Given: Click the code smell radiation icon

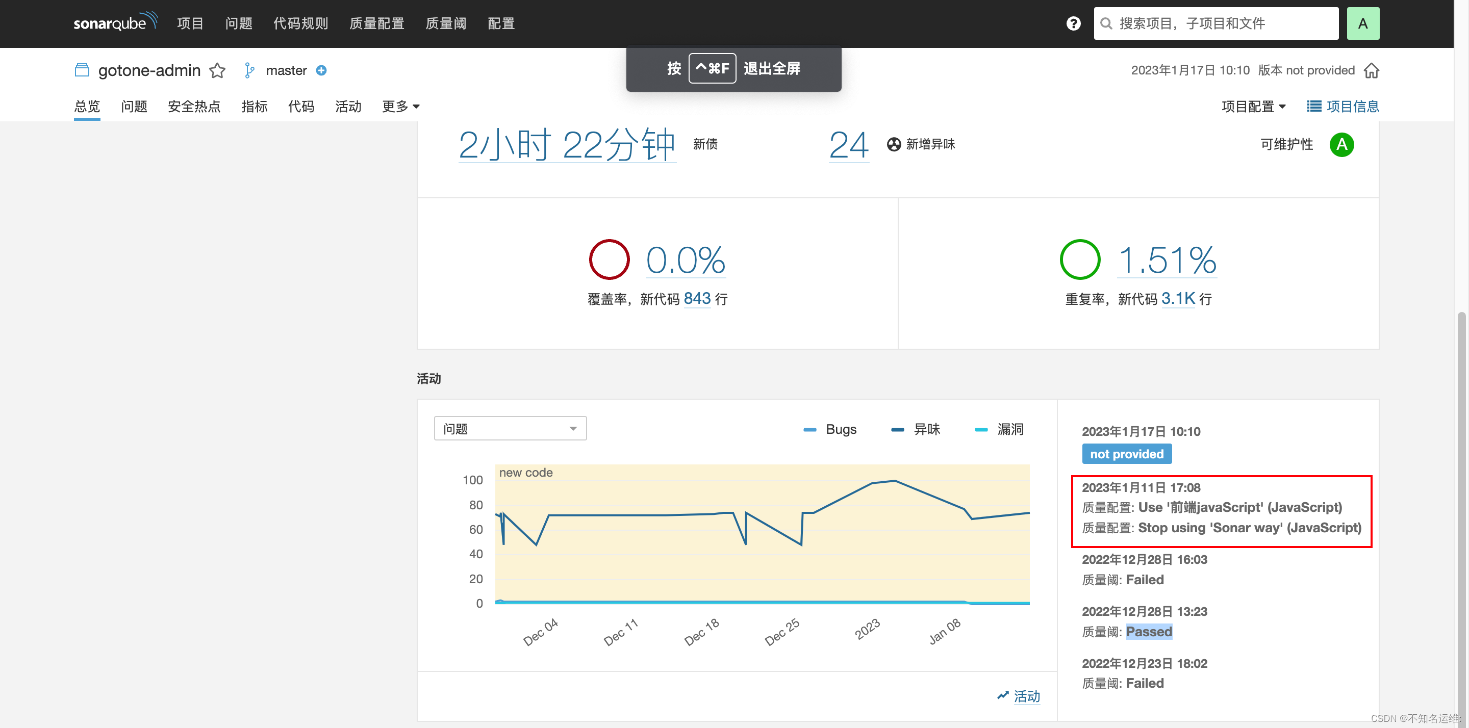Looking at the screenshot, I should (x=894, y=145).
